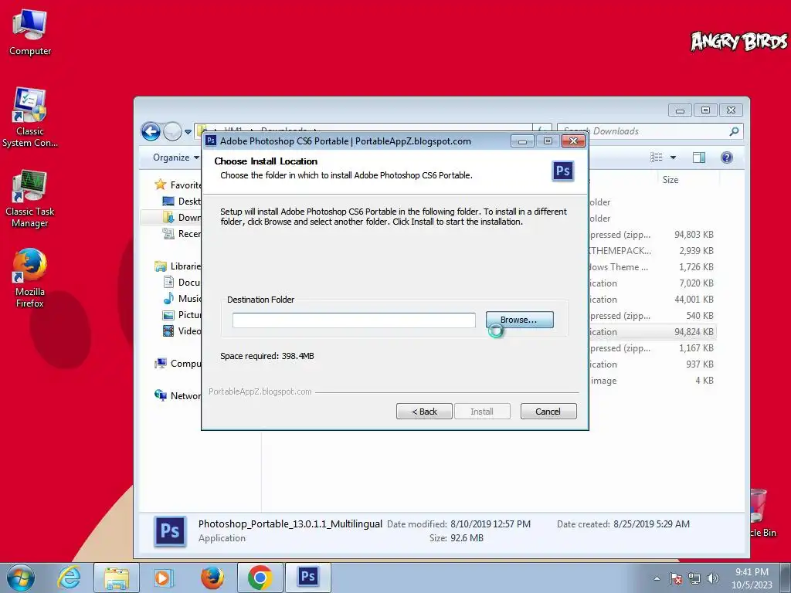791x593 pixels.
Task: Click Explorer forward navigation arrow
Action: pyautogui.click(x=172, y=131)
